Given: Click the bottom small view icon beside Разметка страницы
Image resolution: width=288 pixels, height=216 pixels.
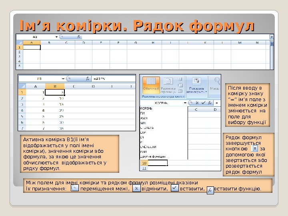Looking at the screenshot, I should click(x=180, y=91).
